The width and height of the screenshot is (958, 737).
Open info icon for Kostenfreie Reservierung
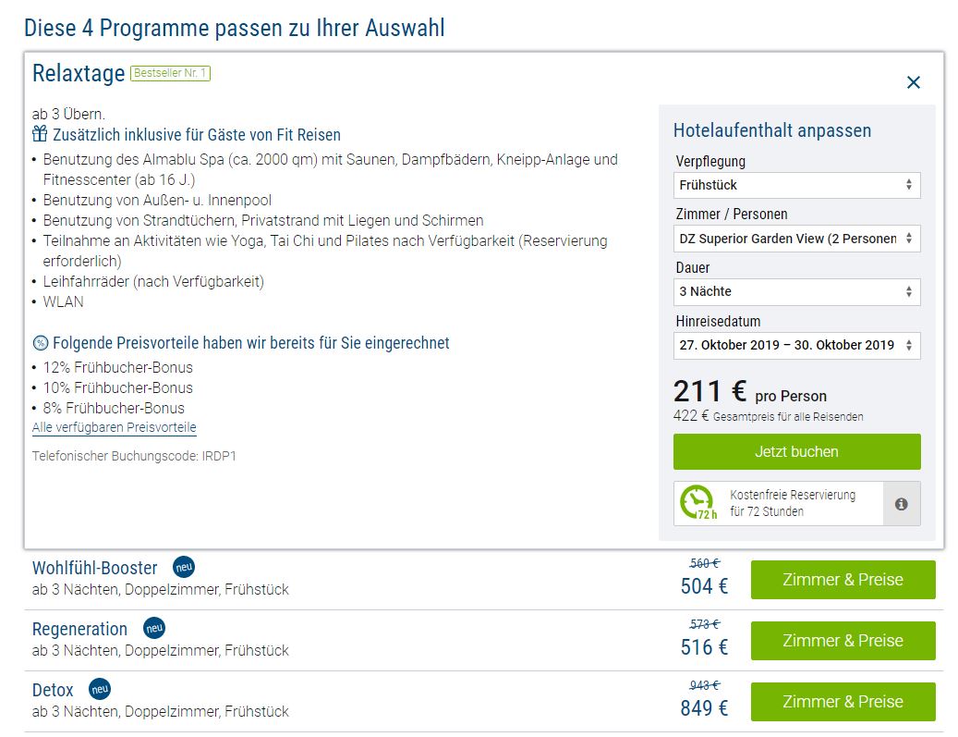[901, 504]
